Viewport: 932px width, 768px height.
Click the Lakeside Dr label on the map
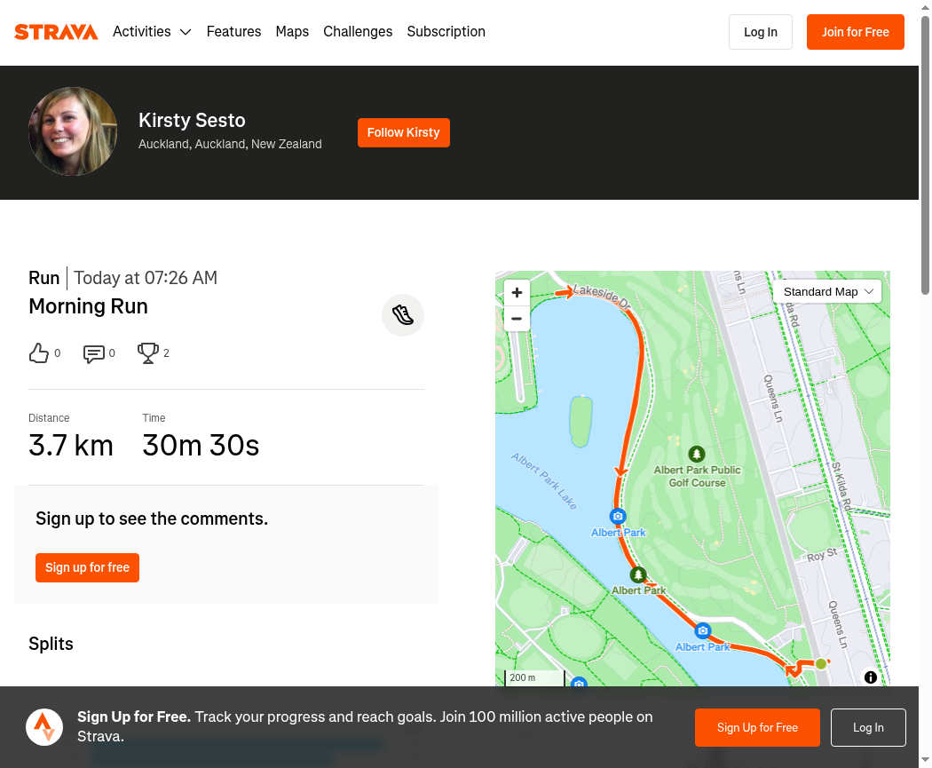pyautogui.click(x=602, y=297)
